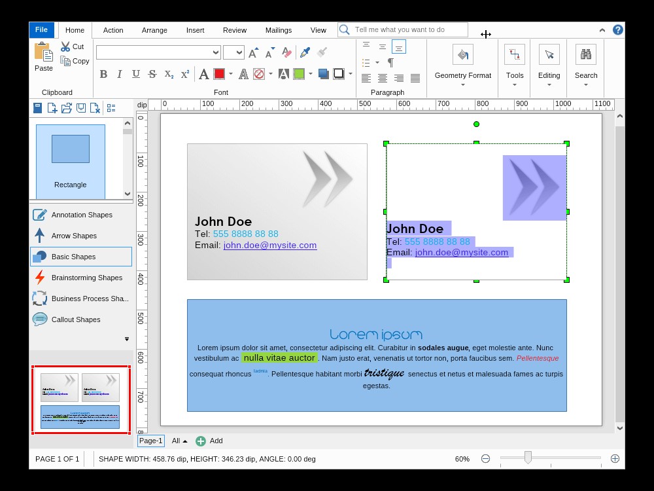
Task: Toggle superscript formatting
Action: (x=185, y=75)
